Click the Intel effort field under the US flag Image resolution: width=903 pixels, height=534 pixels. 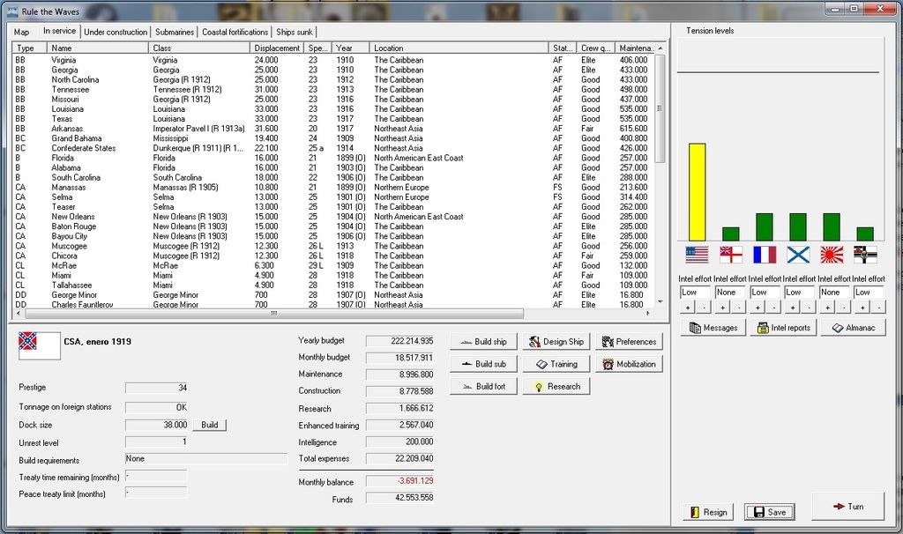[x=695, y=293]
